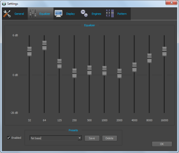
Task: Click into the fat bass preset name field
Action: tap(54, 138)
